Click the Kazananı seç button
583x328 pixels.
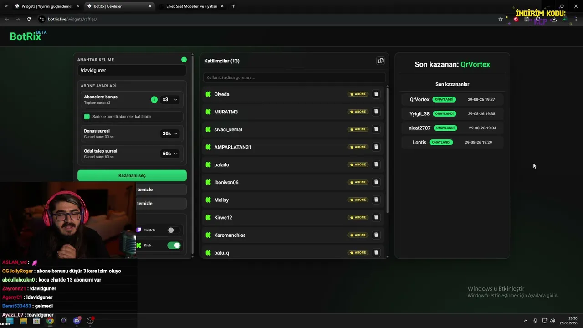coord(132,175)
